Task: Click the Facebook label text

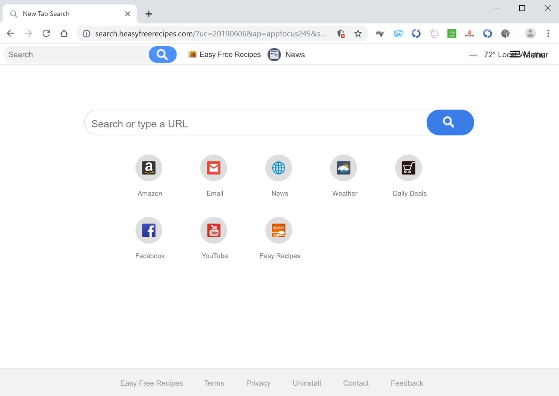Action: [150, 256]
